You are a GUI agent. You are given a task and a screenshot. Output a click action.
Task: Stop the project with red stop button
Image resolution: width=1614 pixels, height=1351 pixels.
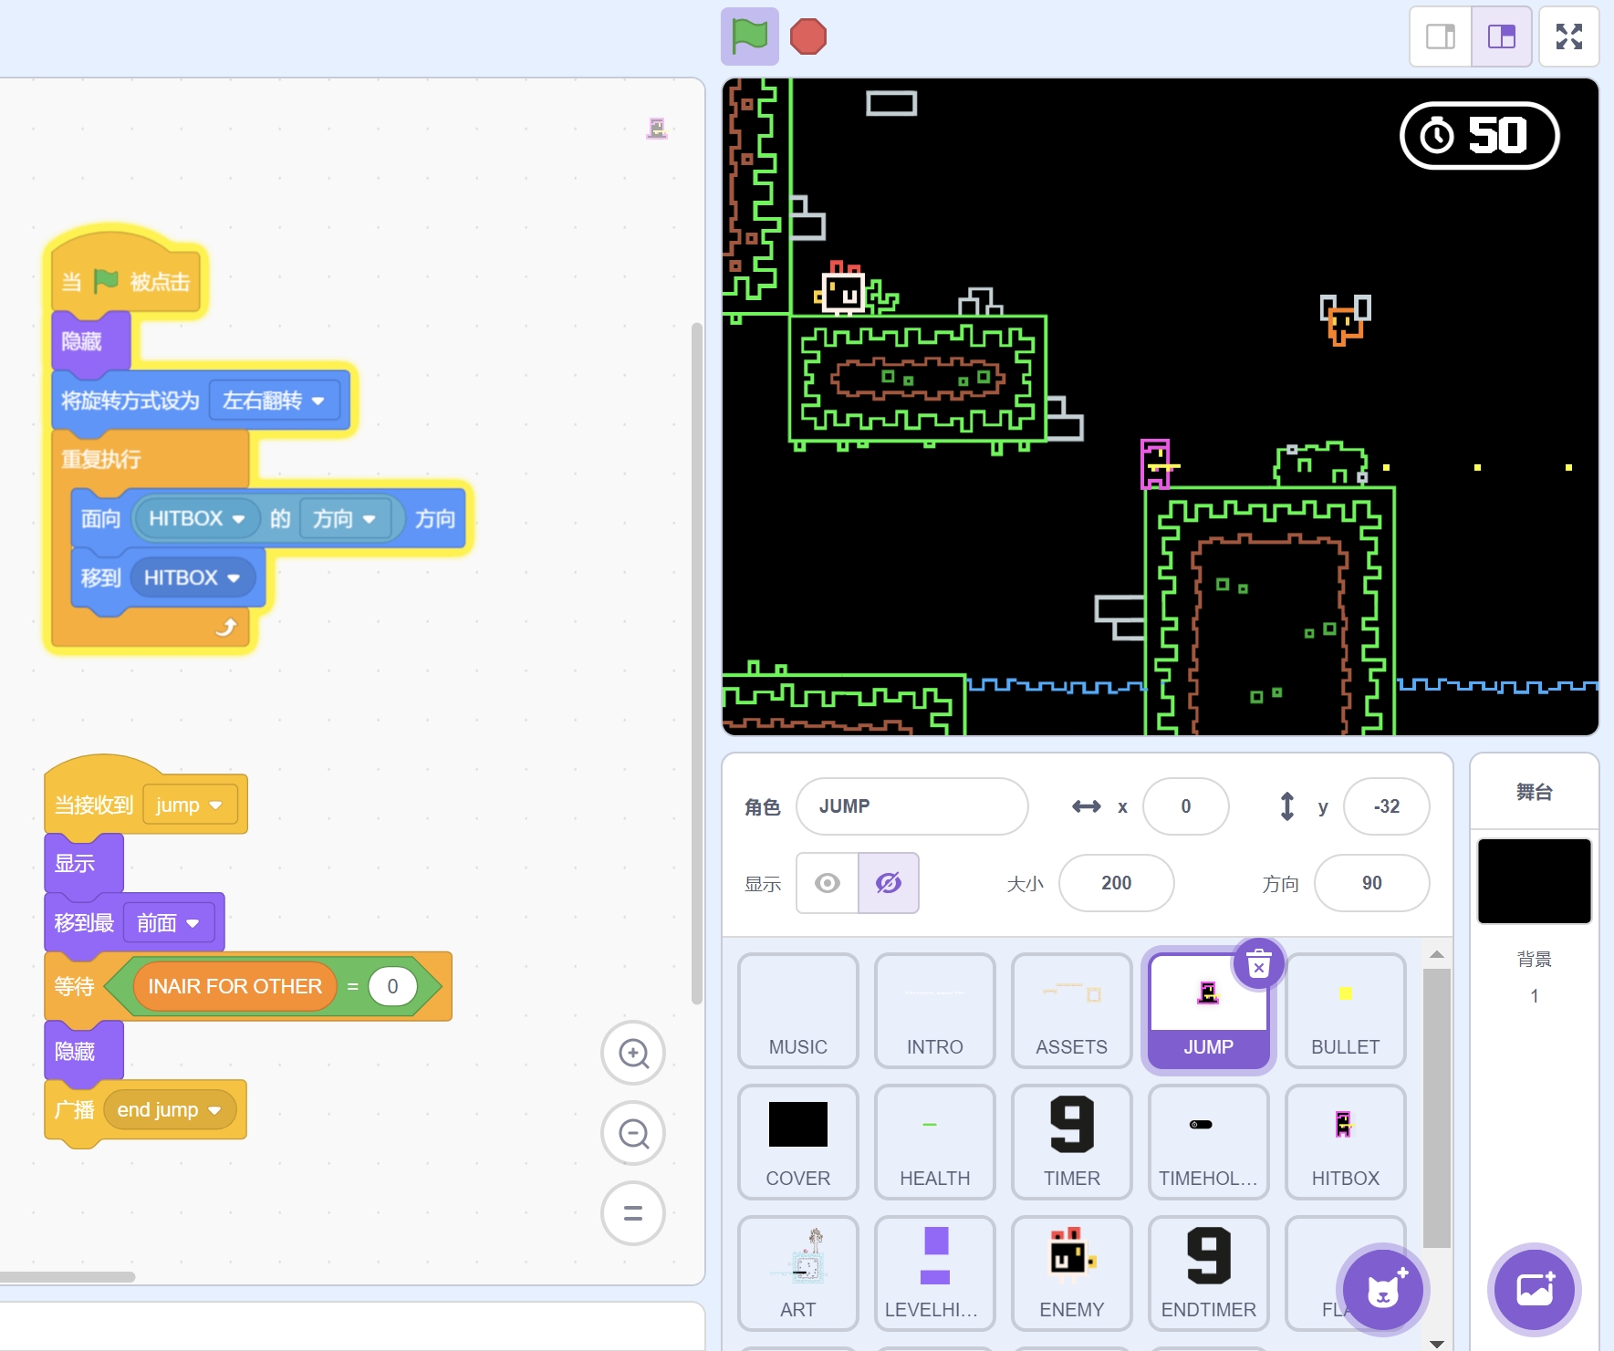pyautogui.click(x=807, y=36)
